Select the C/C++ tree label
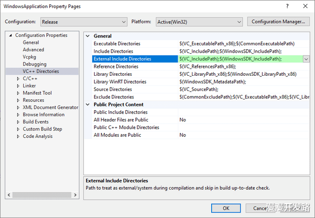 30,79
